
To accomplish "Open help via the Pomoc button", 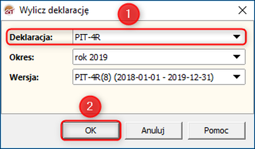I will 217,130.
